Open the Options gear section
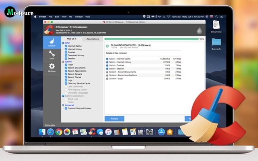 click(52, 68)
